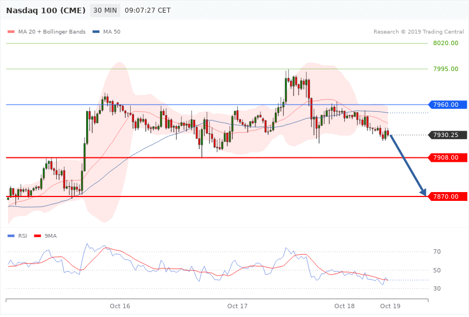Image resolution: width=469 pixels, height=317 pixels.
Task: Click the black 7930.25 current price tag
Action: coord(448,135)
